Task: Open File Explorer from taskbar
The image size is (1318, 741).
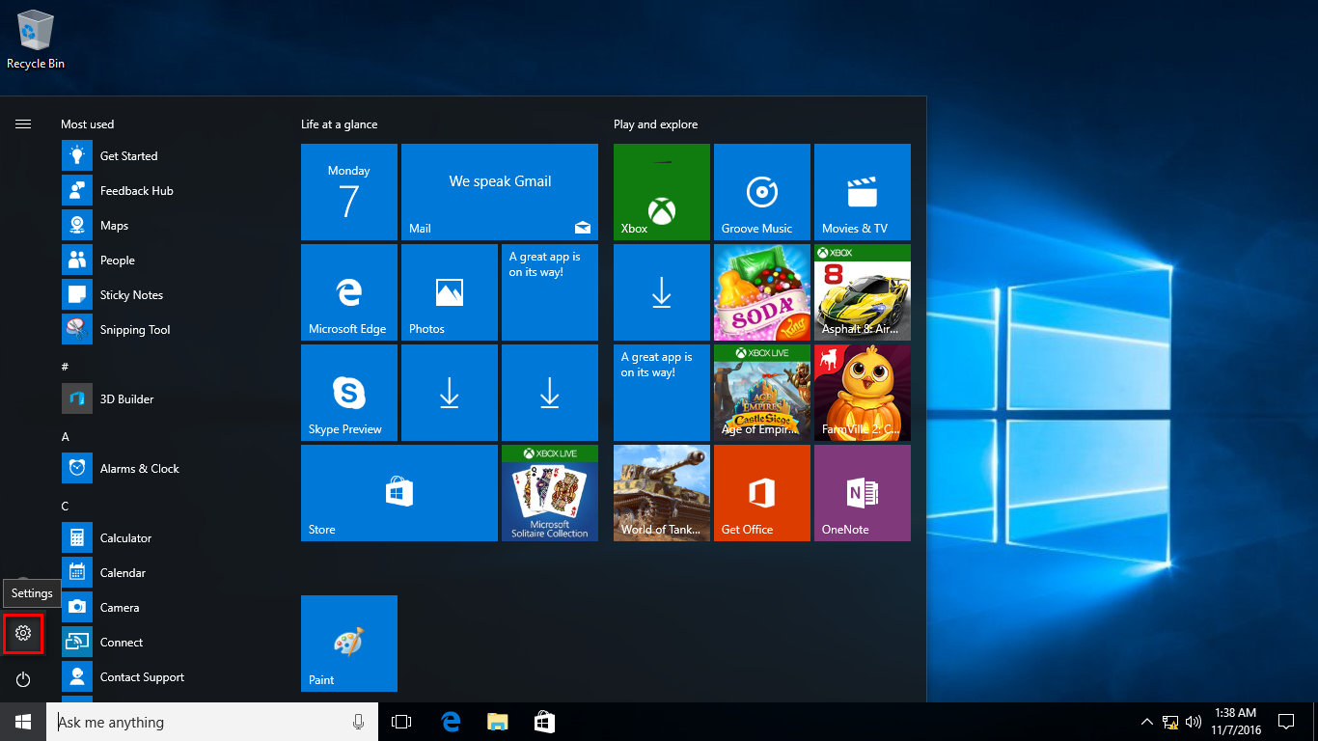Action: click(x=497, y=722)
